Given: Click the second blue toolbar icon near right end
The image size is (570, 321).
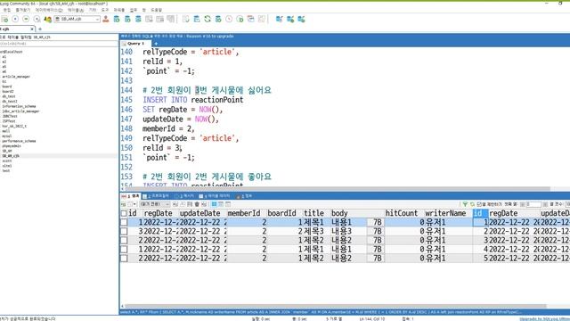Looking at the screenshot, I should click(x=290, y=19).
